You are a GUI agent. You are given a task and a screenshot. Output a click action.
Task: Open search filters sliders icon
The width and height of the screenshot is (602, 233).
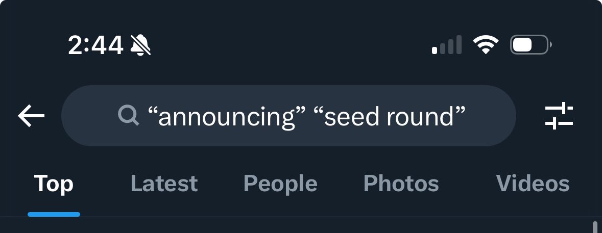[559, 116]
